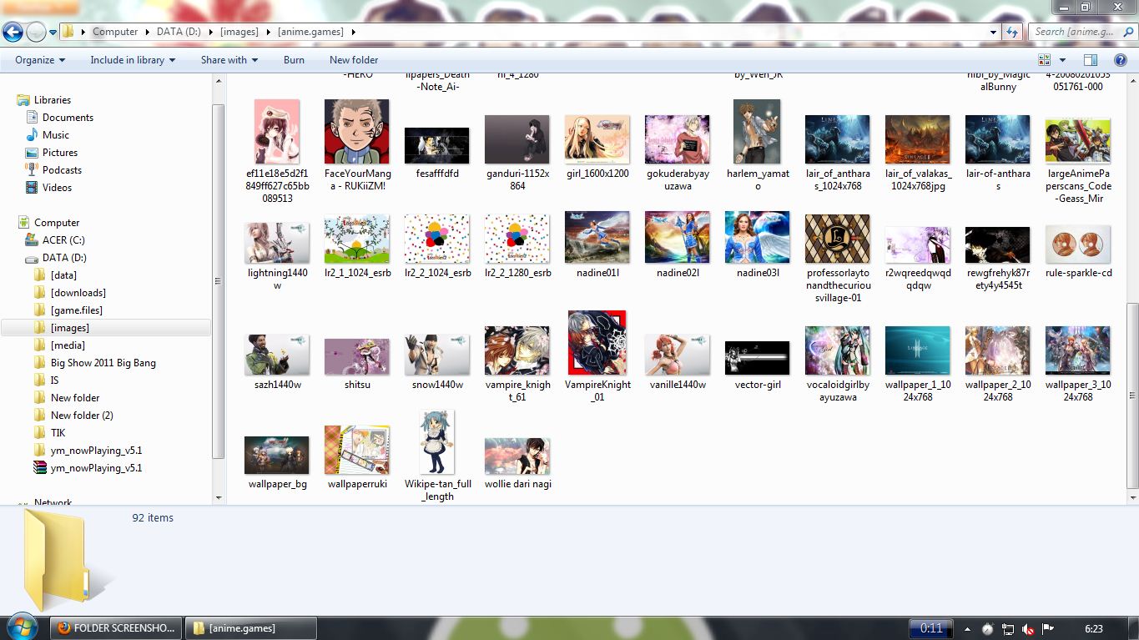Switch to the Firefox FOLDER SCREENSHO... taskbar window
The image size is (1139, 640).
point(116,627)
